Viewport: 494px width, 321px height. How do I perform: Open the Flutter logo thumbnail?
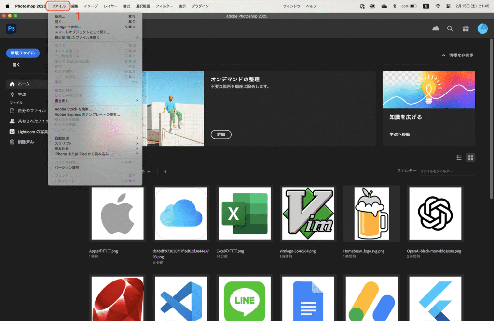click(436, 298)
